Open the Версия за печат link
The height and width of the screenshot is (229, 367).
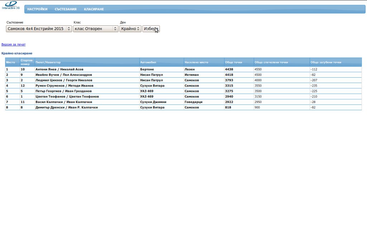[x=13, y=44]
